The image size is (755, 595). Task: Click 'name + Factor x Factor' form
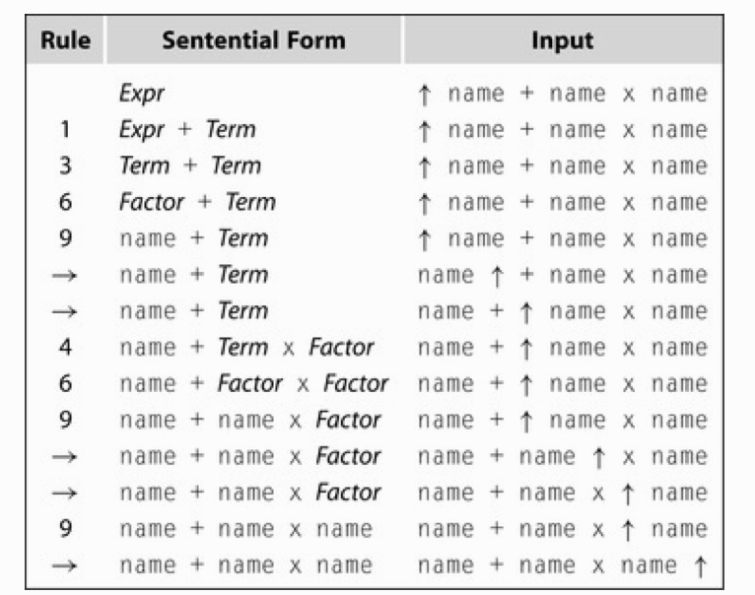pos(253,383)
